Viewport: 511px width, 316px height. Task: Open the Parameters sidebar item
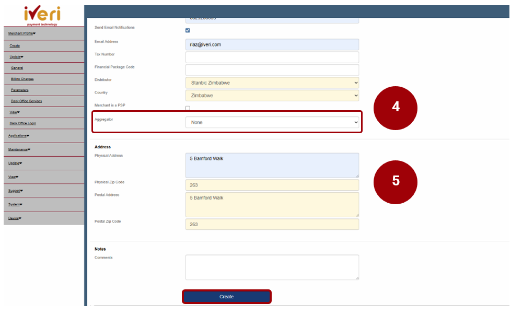19,90
